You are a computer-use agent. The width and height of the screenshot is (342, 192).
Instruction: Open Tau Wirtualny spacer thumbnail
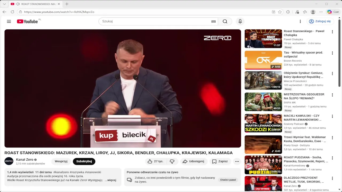click(x=263, y=60)
